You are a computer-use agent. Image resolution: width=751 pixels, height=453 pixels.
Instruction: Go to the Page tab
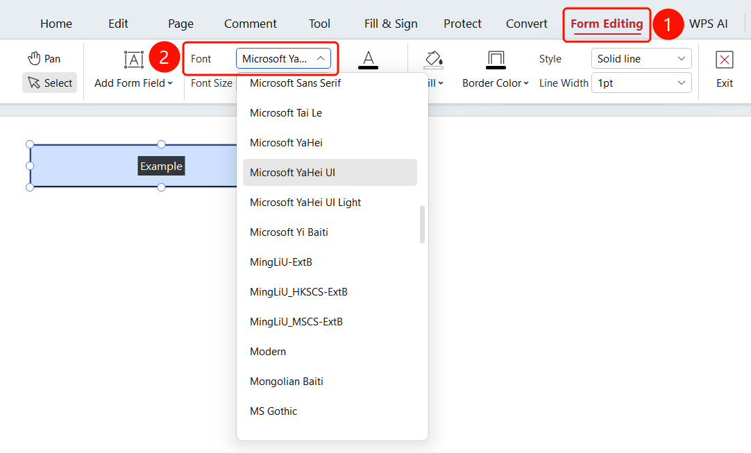click(x=180, y=24)
